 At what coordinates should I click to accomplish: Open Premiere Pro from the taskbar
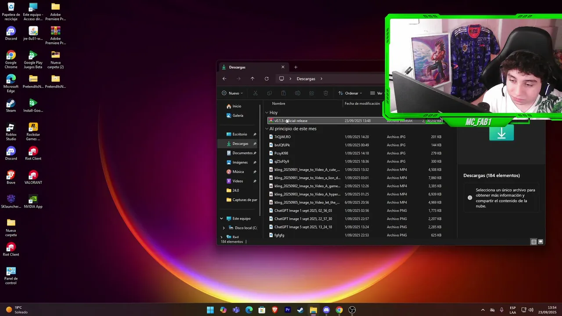pyautogui.click(x=288, y=310)
